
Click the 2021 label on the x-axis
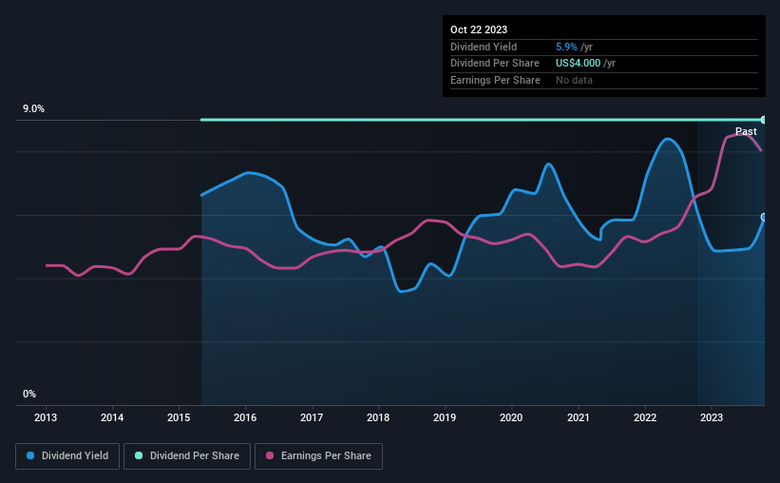[578, 417]
